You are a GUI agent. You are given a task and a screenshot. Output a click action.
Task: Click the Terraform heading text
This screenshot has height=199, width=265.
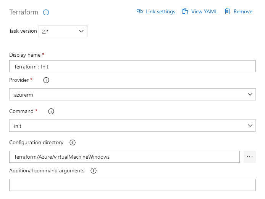(x=24, y=12)
